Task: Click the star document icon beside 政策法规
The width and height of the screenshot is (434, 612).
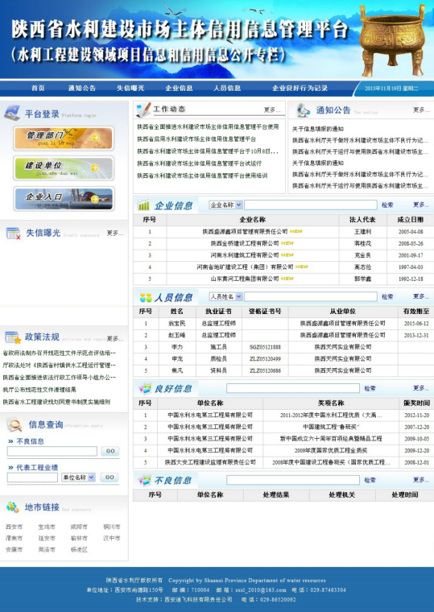Action: click(x=13, y=337)
